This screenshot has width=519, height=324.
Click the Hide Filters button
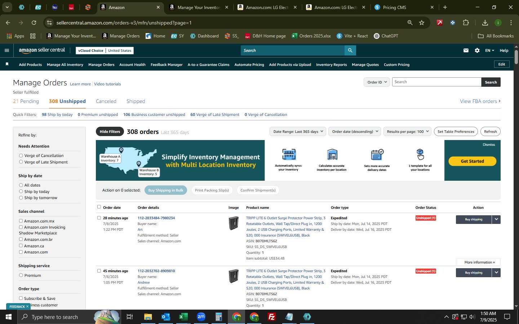pos(110,131)
